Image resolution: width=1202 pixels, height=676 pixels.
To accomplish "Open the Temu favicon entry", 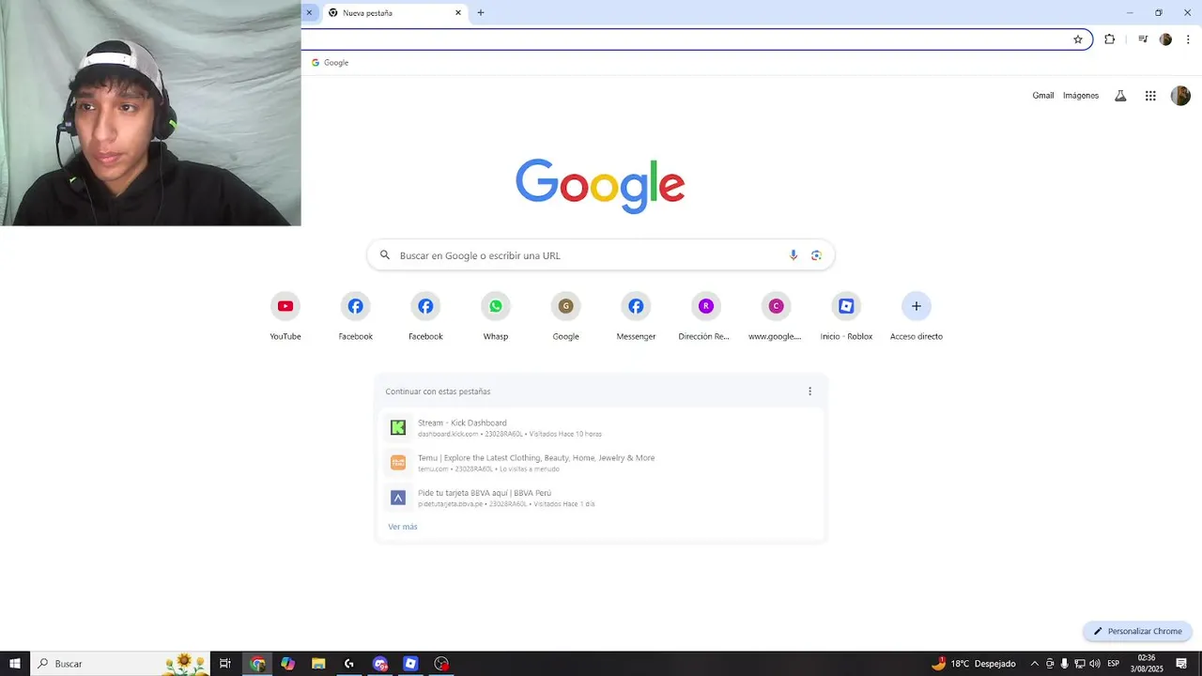I will tap(398, 463).
